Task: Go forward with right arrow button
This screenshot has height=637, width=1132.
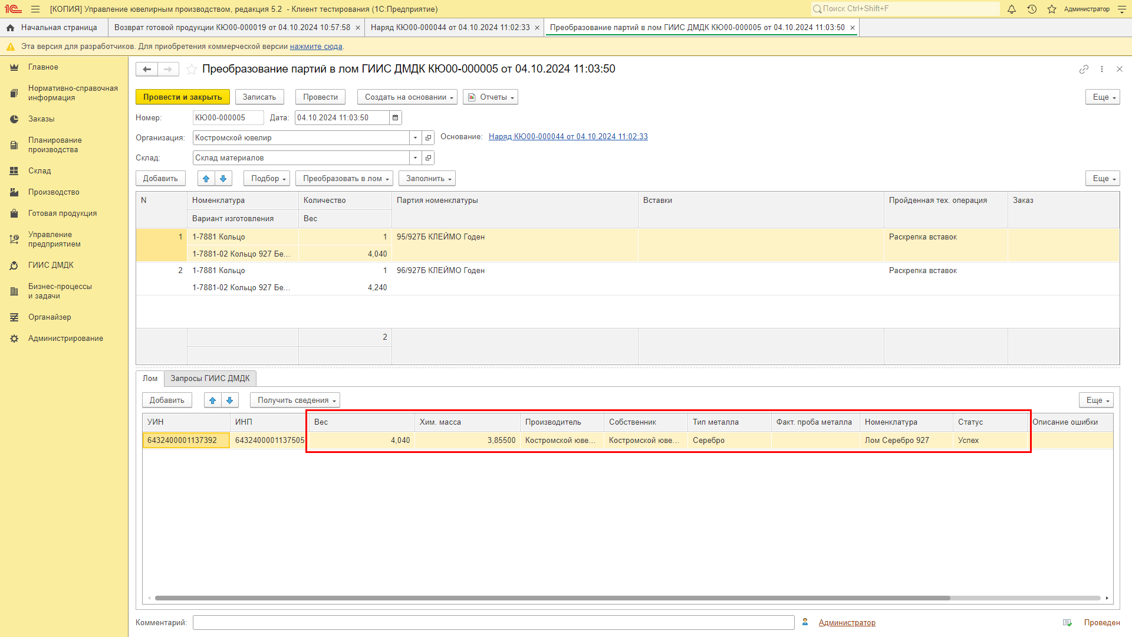Action: [x=168, y=69]
